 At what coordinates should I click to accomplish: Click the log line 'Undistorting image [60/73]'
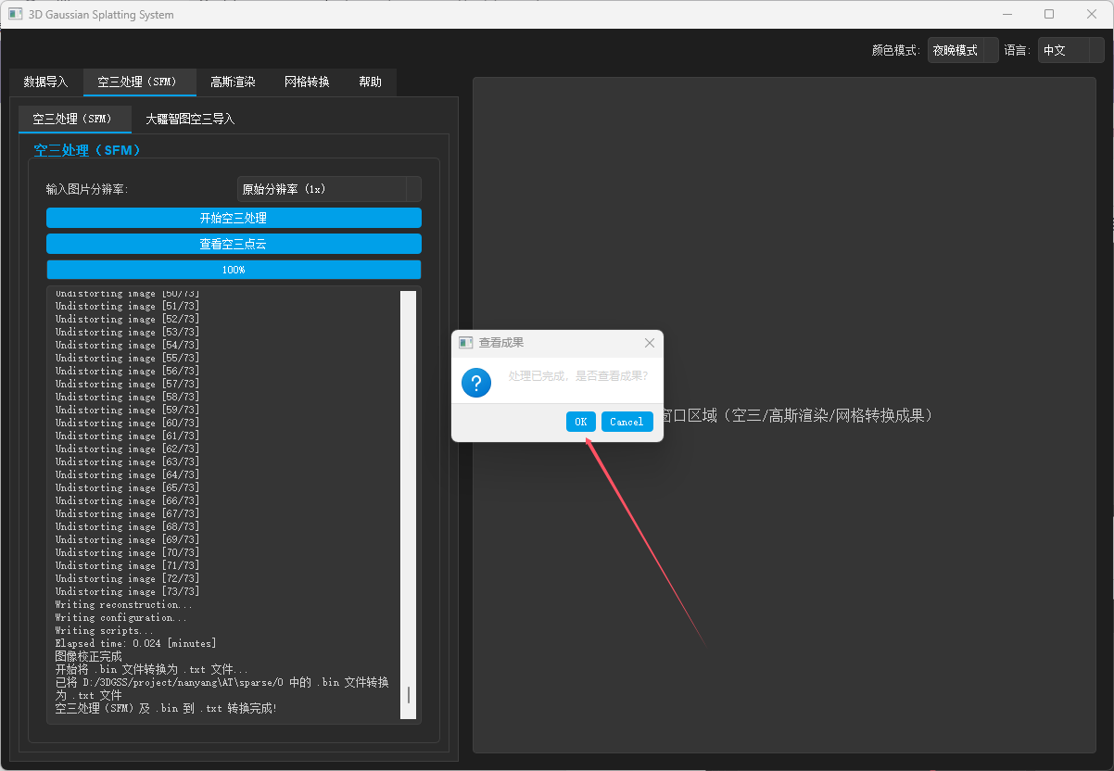coord(127,423)
